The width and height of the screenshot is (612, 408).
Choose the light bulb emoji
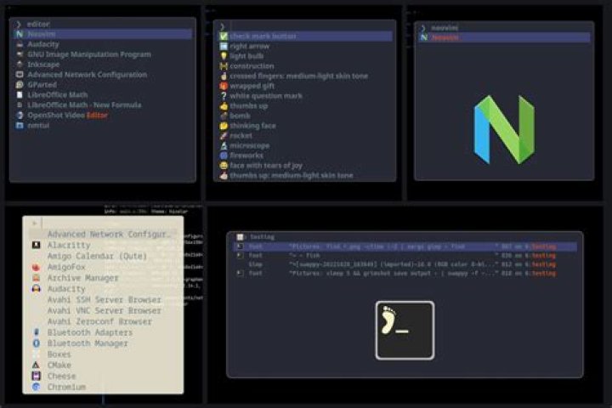[305, 56]
